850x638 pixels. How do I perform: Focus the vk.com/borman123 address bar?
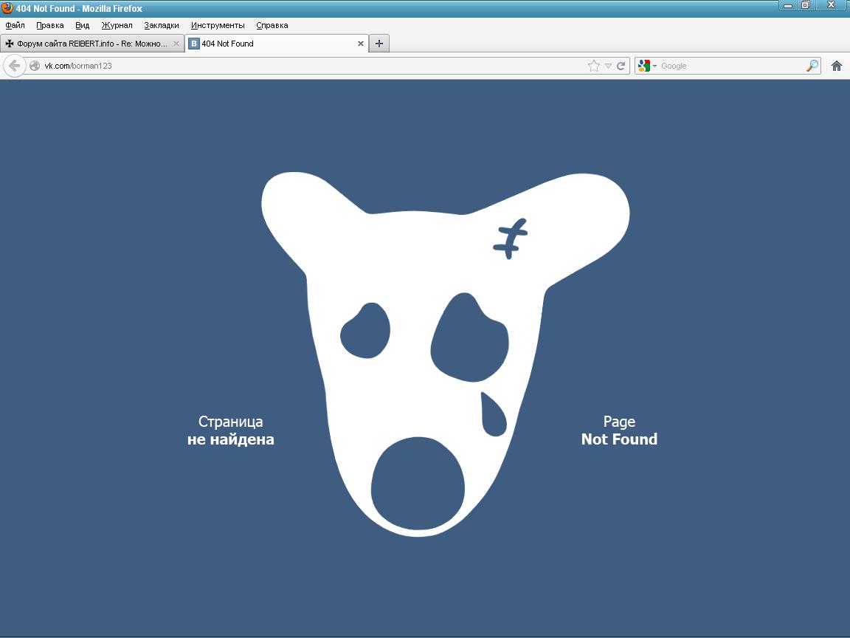pos(314,66)
